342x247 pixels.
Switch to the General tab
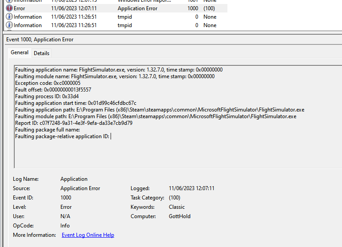pyautogui.click(x=20, y=52)
